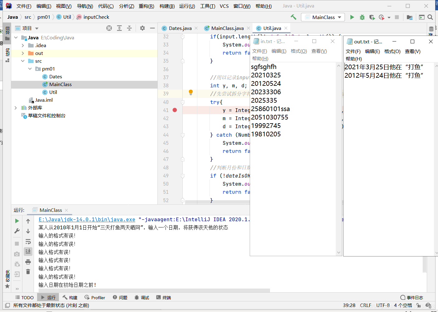Select the Dates class in project tree
This screenshot has width=438, height=312.
tap(55, 77)
